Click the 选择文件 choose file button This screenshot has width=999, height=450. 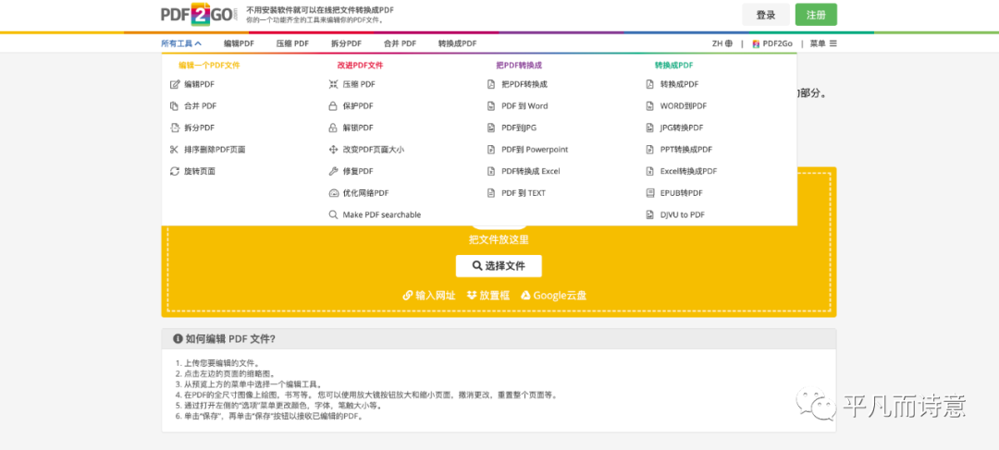[499, 266]
